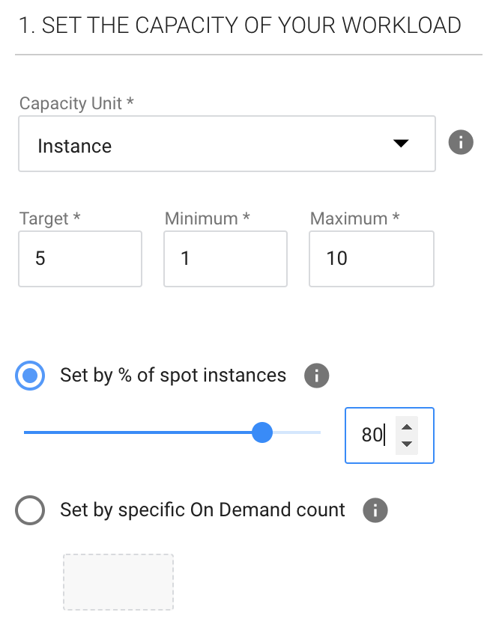Click info icon beside spot instances option
This screenshot has height=627, width=493.
317,376
